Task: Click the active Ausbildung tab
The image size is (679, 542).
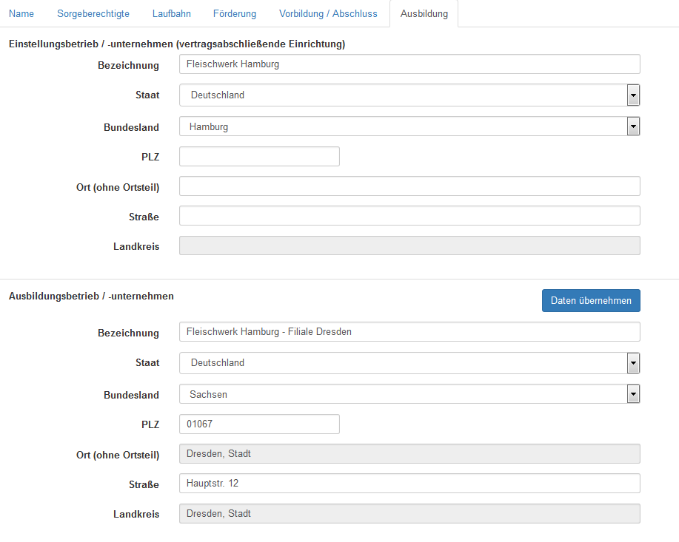Action: (424, 13)
